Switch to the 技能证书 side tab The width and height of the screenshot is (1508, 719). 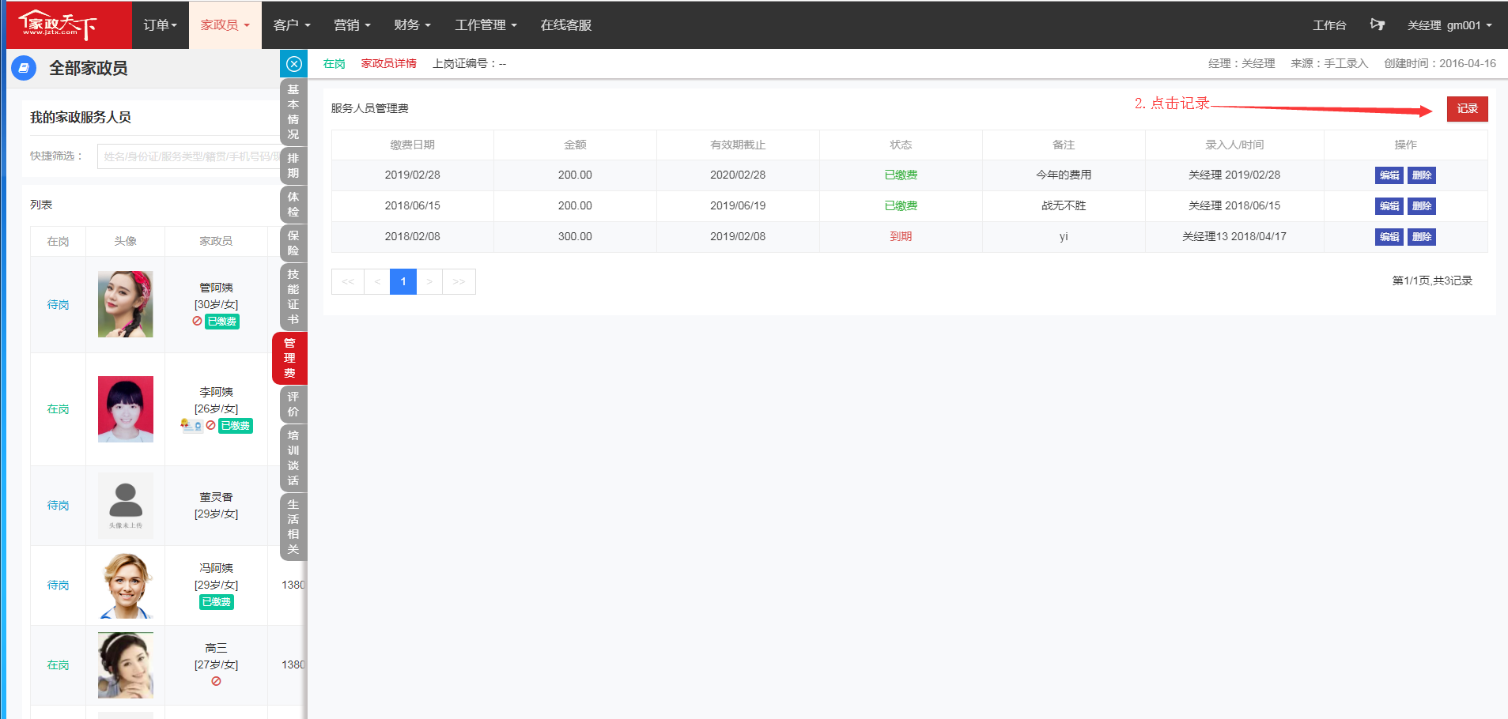pyautogui.click(x=293, y=297)
